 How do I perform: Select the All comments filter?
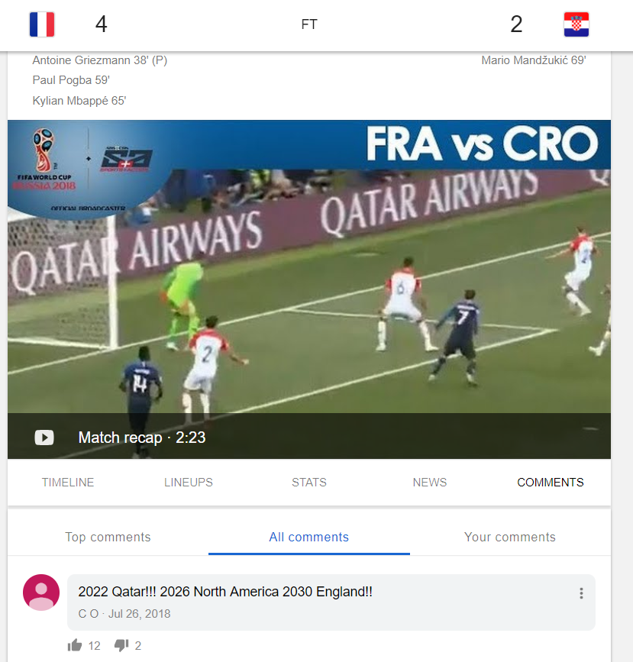[309, 537]
